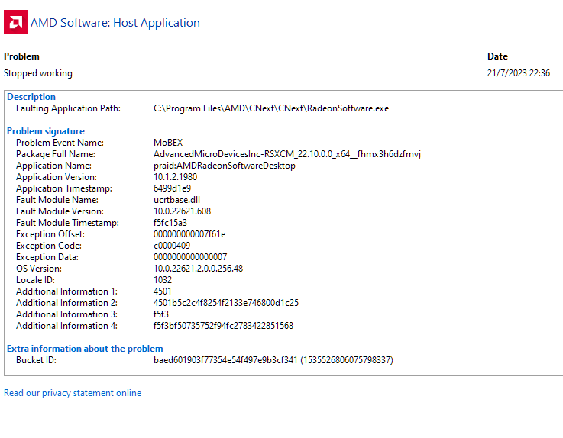Select the AMD Software: Host Application title
Viewport: 563px width, 438px height.
click(x=115, y=23)
